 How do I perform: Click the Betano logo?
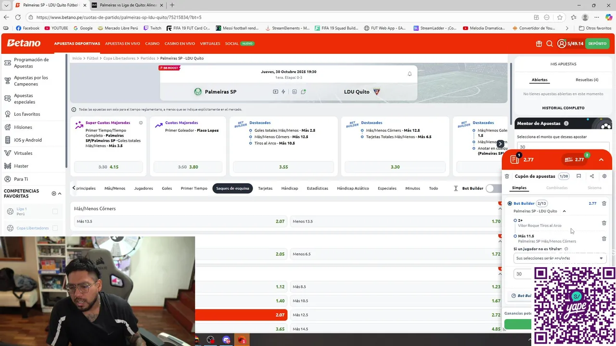(24, 43)
